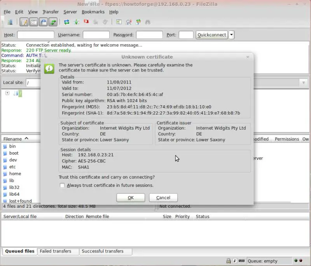Click the Refresh file lists icon
The image size is (311, 266).
(x=66, y=22)
